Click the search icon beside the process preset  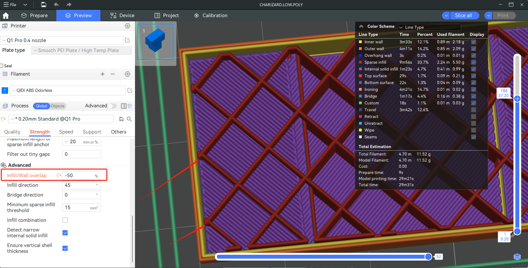129,119
